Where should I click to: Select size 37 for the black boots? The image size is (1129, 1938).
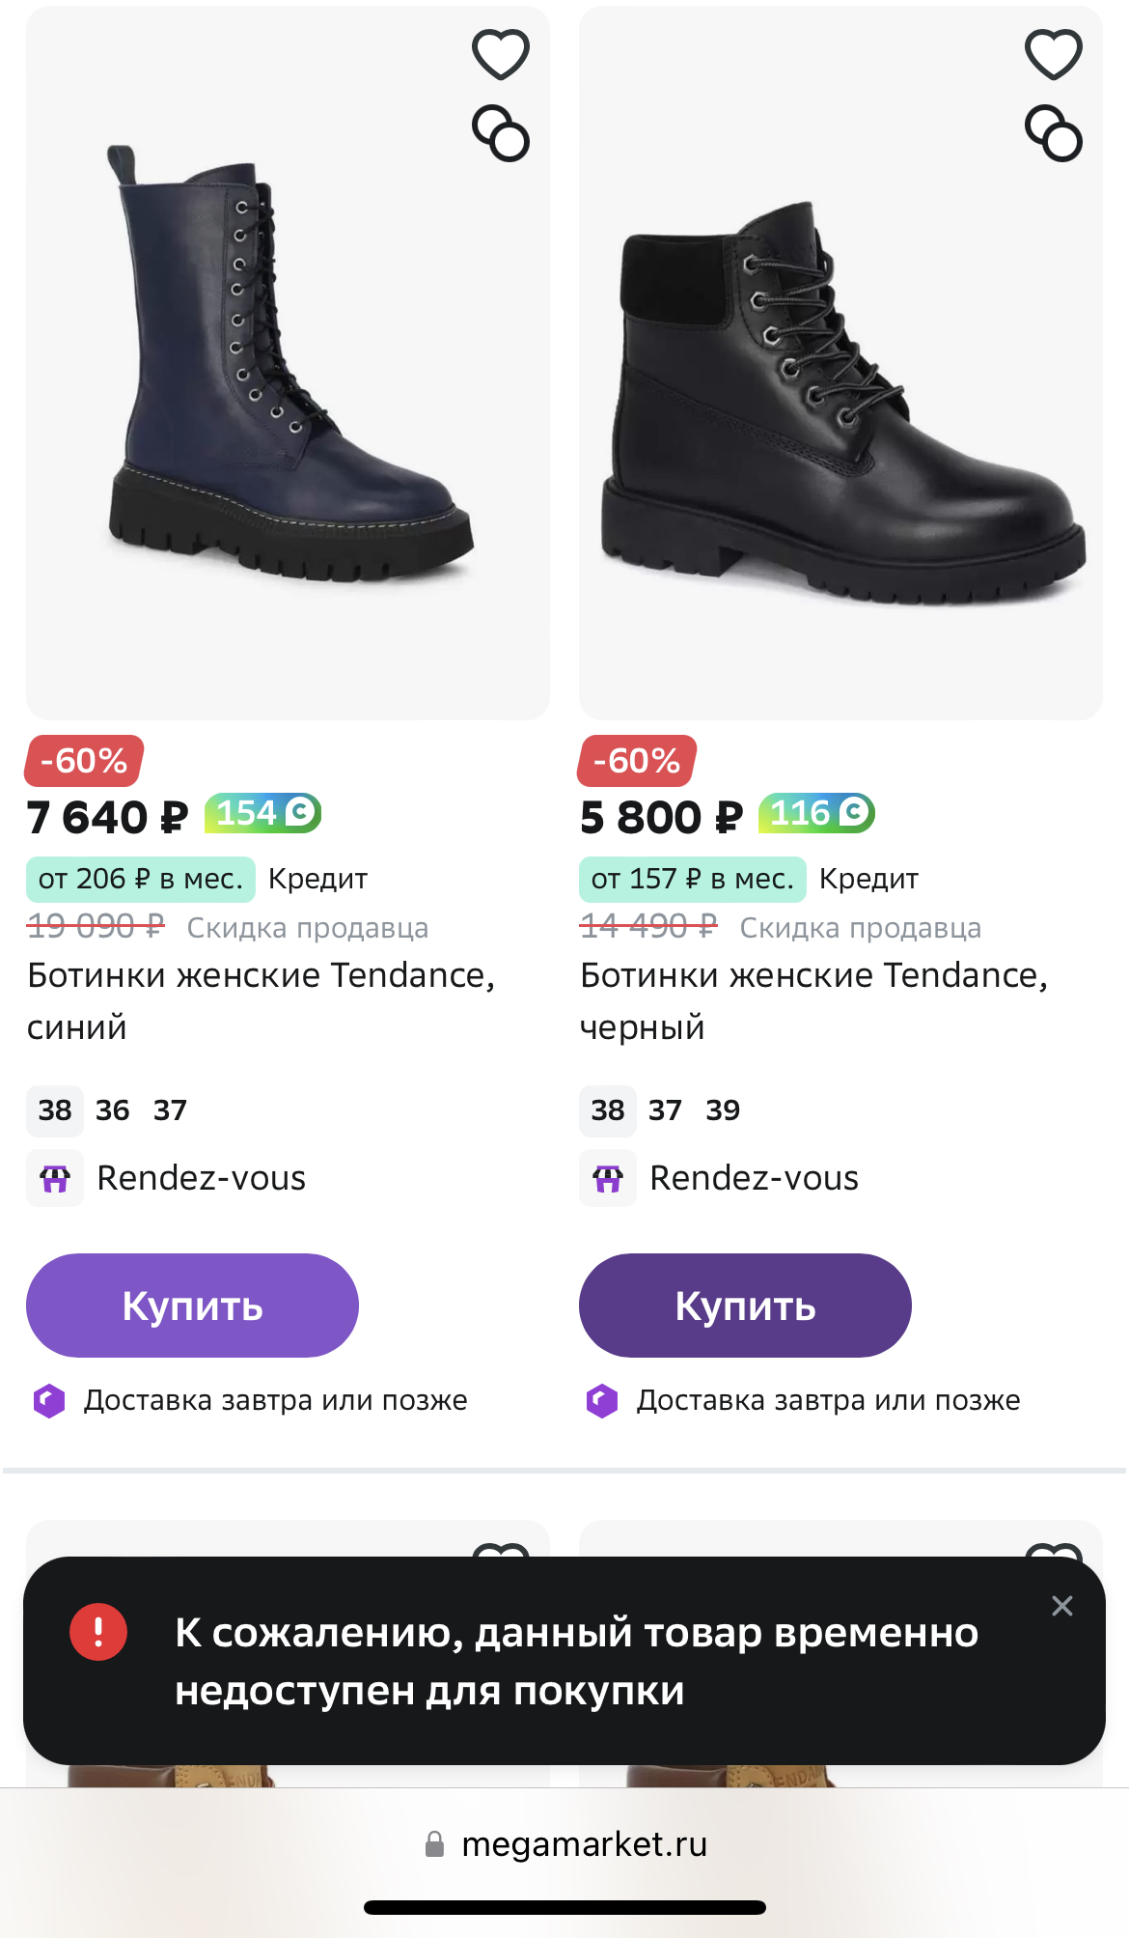665,1110
